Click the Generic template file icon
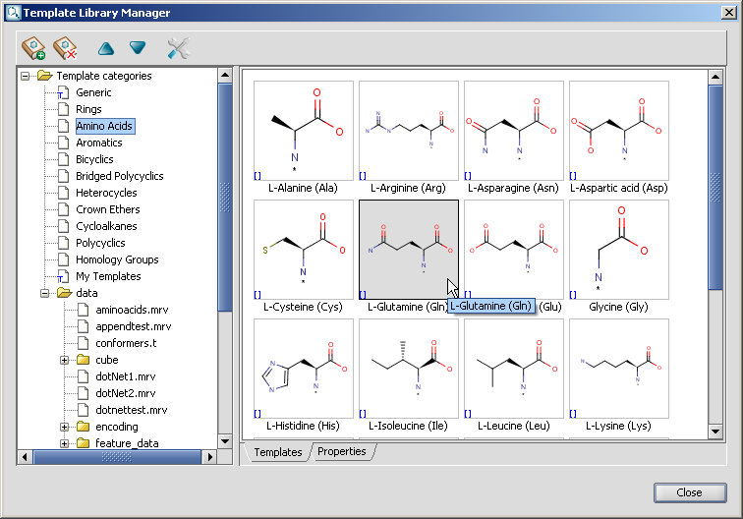Image resolution: width=743 pixels, height=519 pixels. 63,92
